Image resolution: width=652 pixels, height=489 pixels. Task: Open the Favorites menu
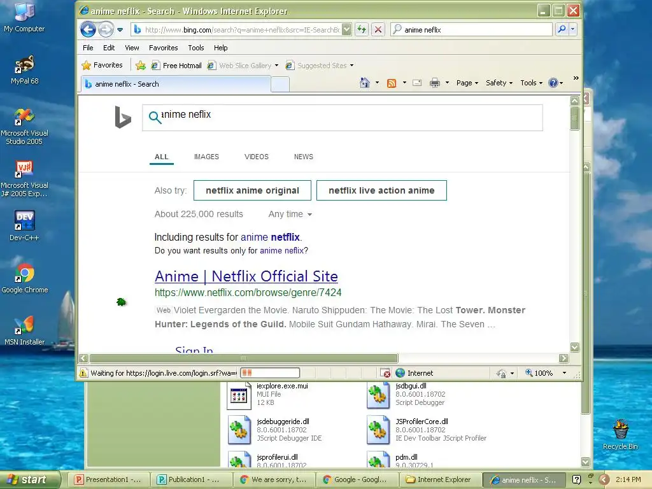pos(163,48)
